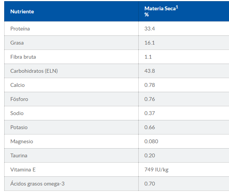Select the Proteína row label

pyautogui.click(x=20, y=29)
